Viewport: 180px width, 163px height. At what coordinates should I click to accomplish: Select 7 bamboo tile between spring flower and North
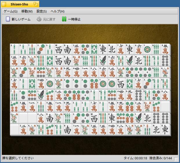148,129
